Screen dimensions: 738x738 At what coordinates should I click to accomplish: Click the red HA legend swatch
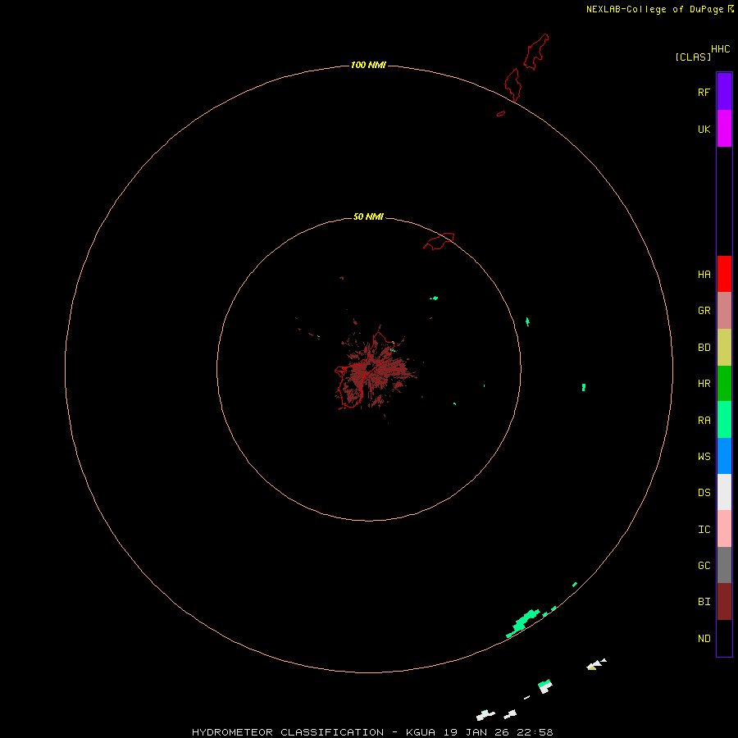(x=724, y=274)
